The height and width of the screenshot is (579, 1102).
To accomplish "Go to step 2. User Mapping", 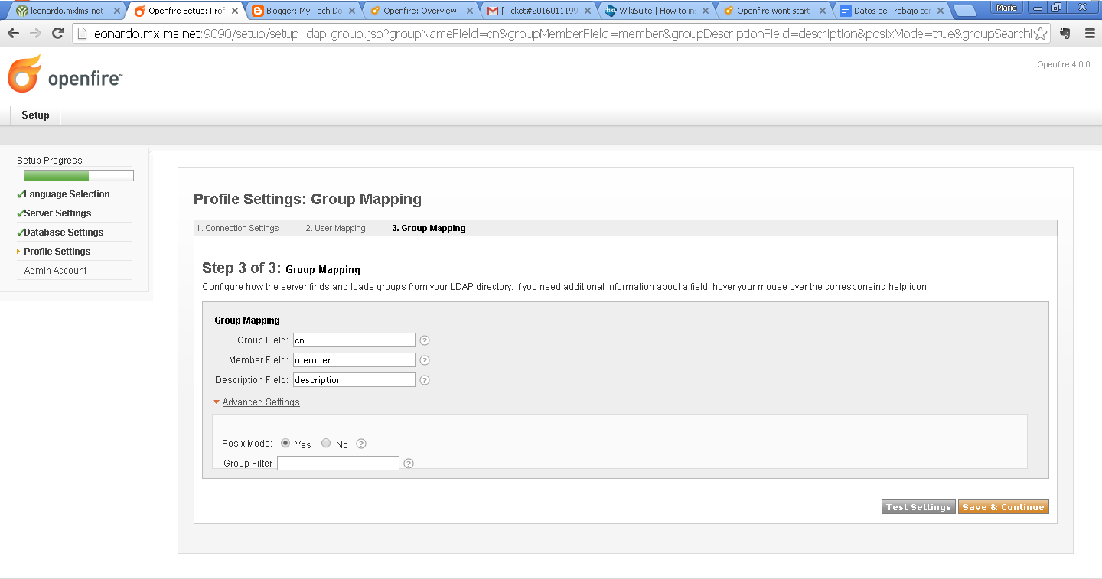I will coord(335,228).
